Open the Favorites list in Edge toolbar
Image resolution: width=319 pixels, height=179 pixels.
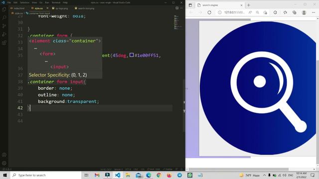click(285, 12)
